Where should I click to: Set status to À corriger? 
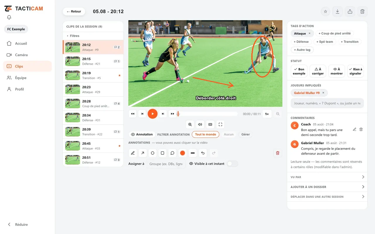coord(318,71)
